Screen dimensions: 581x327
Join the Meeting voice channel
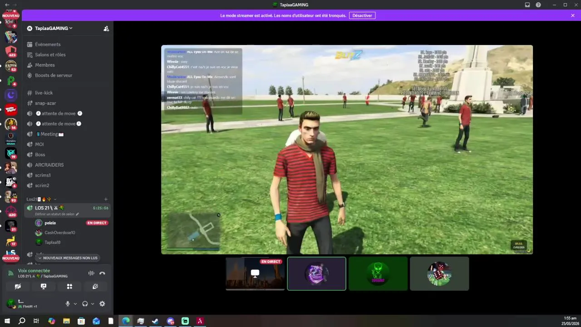[x=67, y=134]
